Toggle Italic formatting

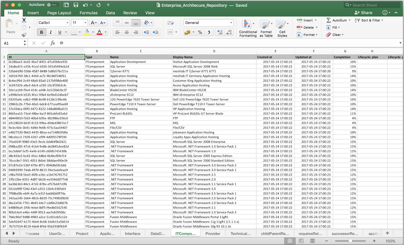pos(50,32)
